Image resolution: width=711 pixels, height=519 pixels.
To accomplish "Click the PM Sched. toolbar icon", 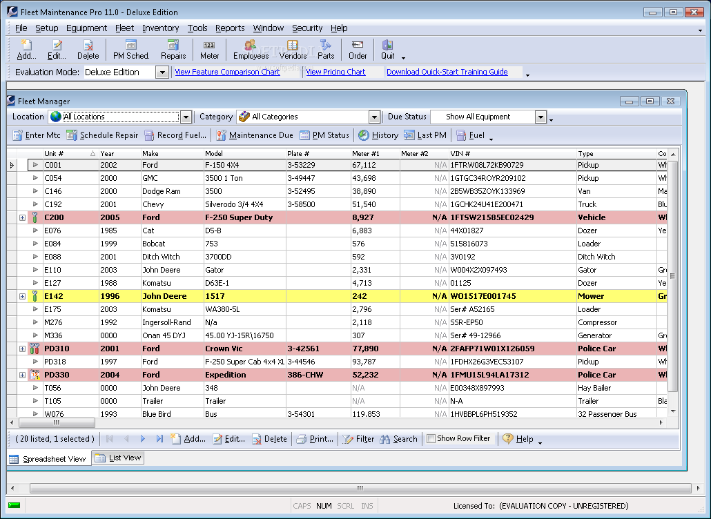I will (x=131, y=50).
